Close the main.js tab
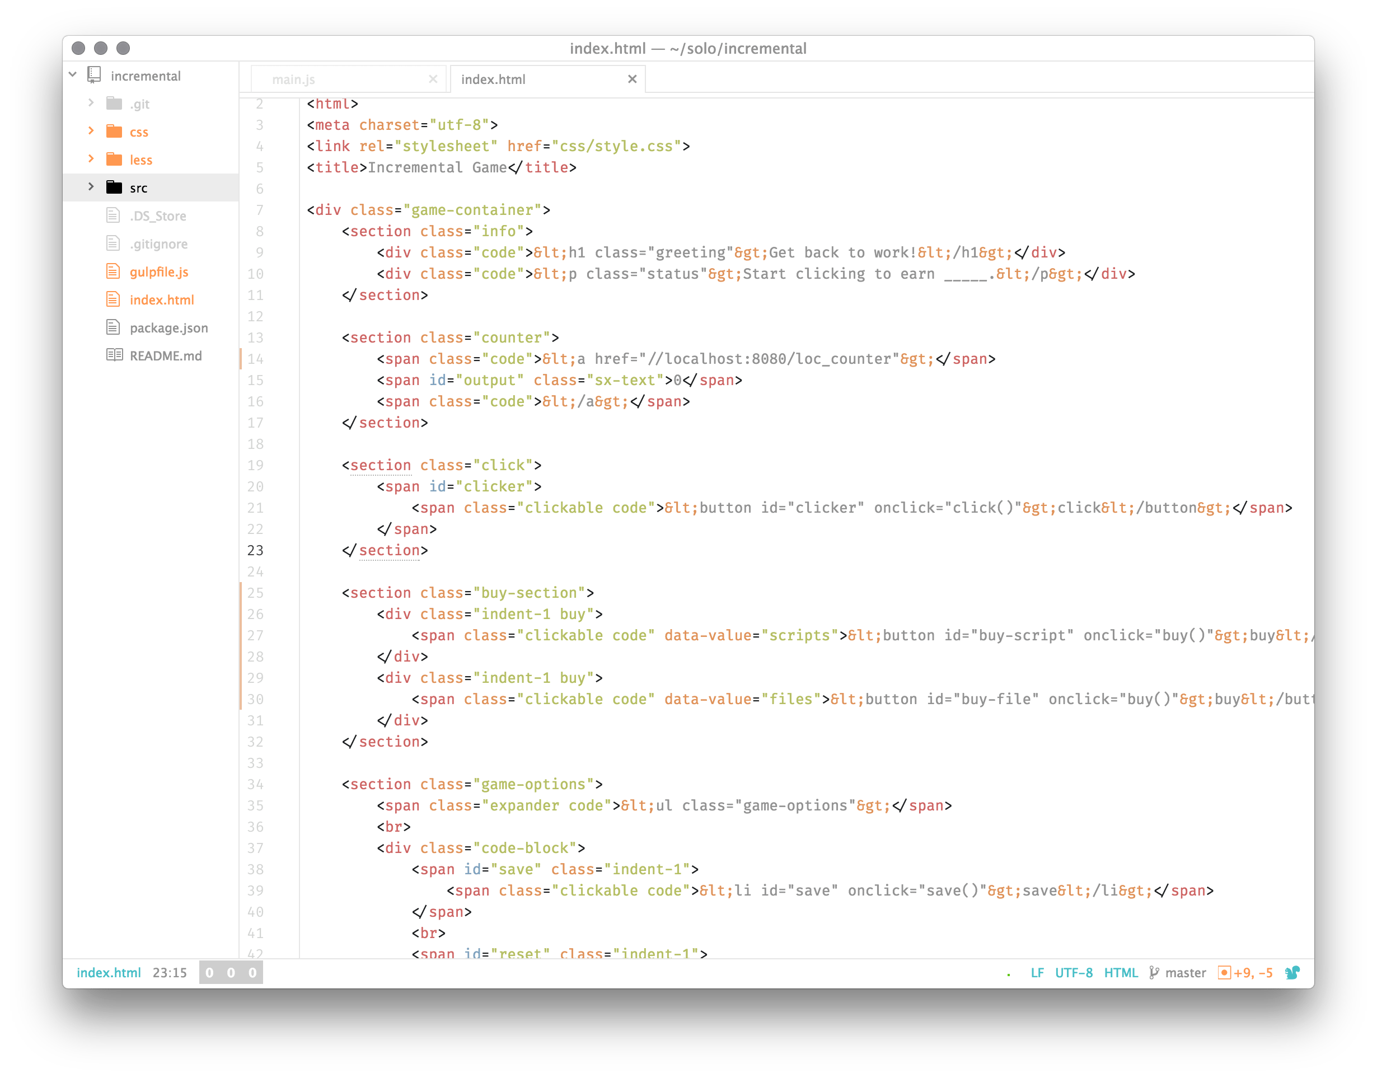1377x1078 pixels. coord(433,79)
